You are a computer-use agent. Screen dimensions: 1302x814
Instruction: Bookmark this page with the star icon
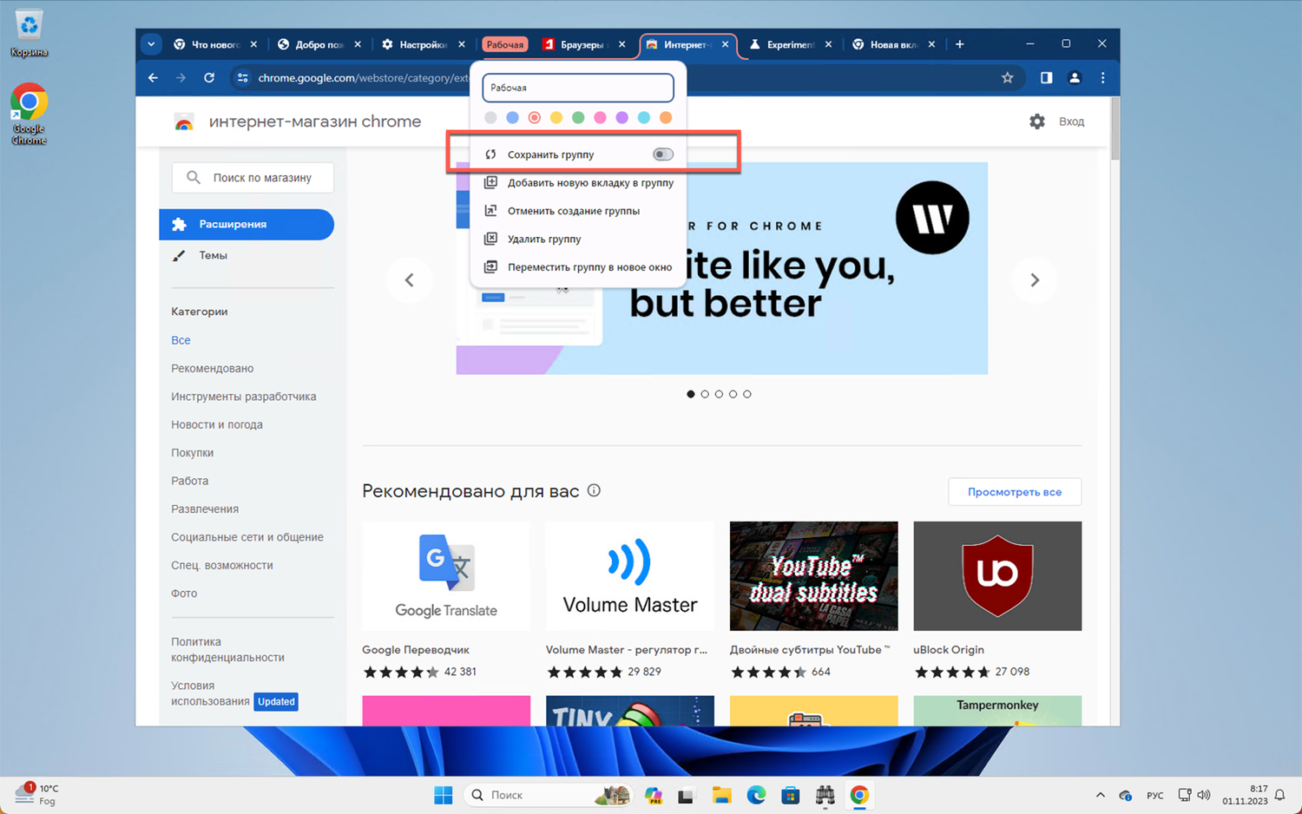(x=1007, y=78)
